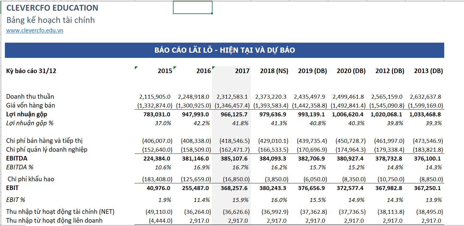464x226 pixels.
Task: Click the 'Chi phí khấu hao' row label
Action: pos(31,179)
